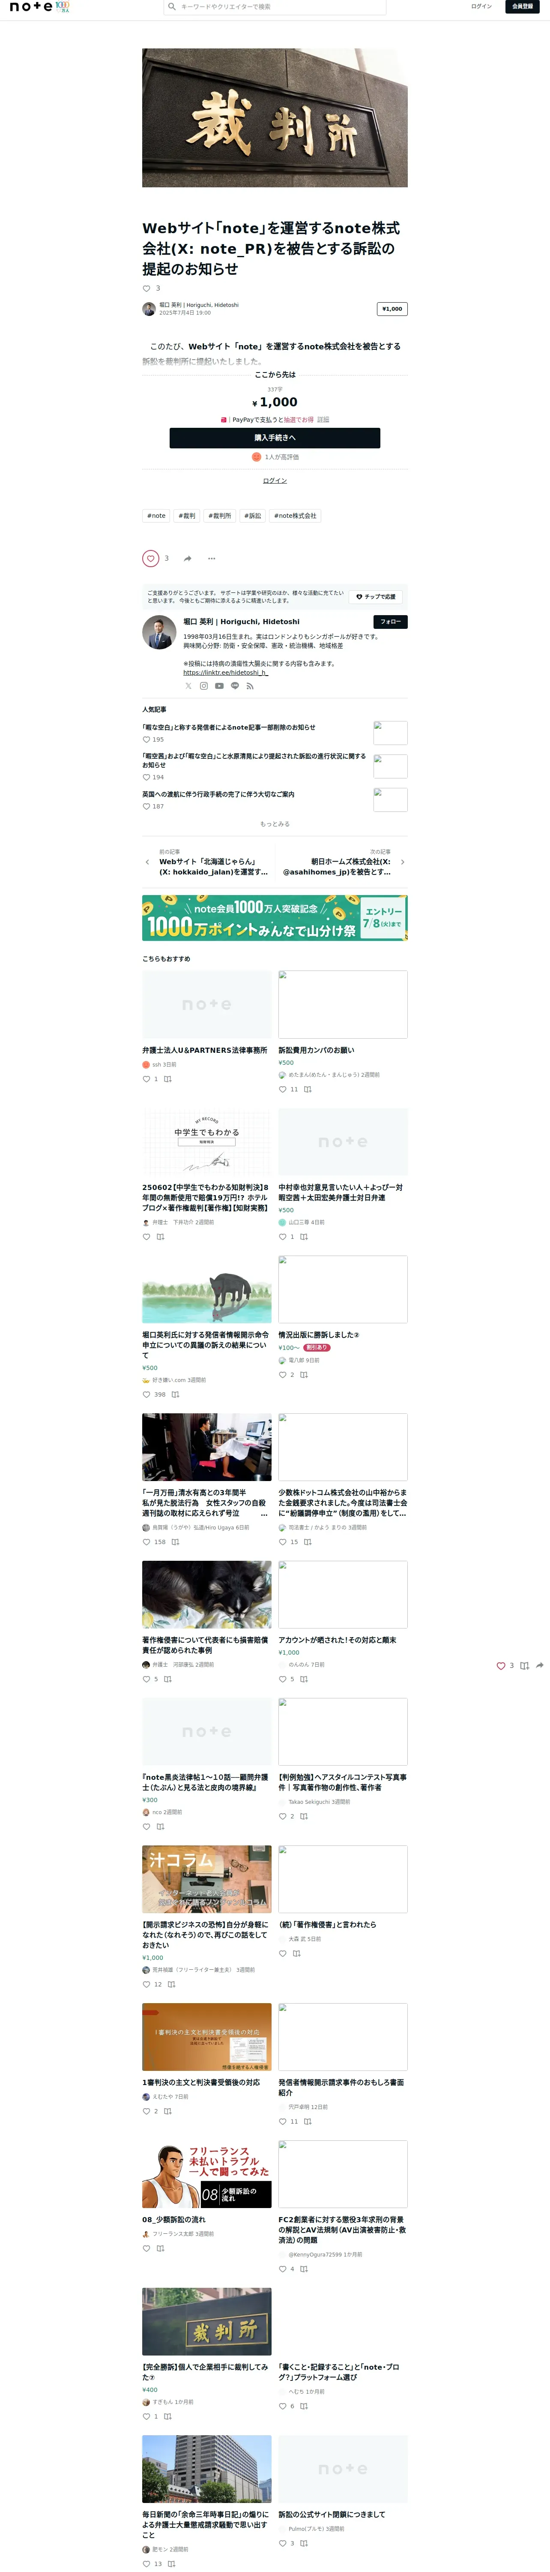
Task: Click the share arrow icon
Action: [187, 558]
